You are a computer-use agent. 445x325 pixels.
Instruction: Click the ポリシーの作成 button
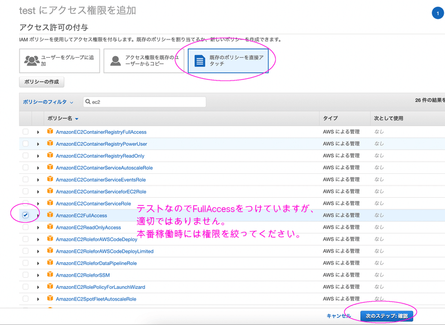pos(42,82)
